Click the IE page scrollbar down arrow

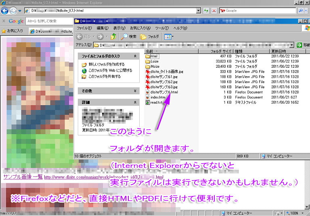pyautogui.click(x=307, y=207)
